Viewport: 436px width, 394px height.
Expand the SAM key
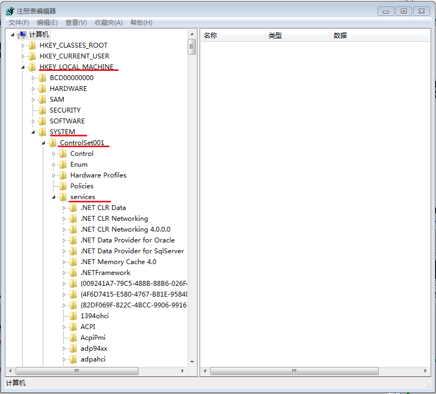tap(33, 100)
